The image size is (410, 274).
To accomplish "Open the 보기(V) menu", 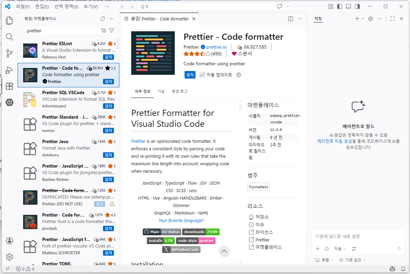I will pyautogui.click(x=91, y=6).
